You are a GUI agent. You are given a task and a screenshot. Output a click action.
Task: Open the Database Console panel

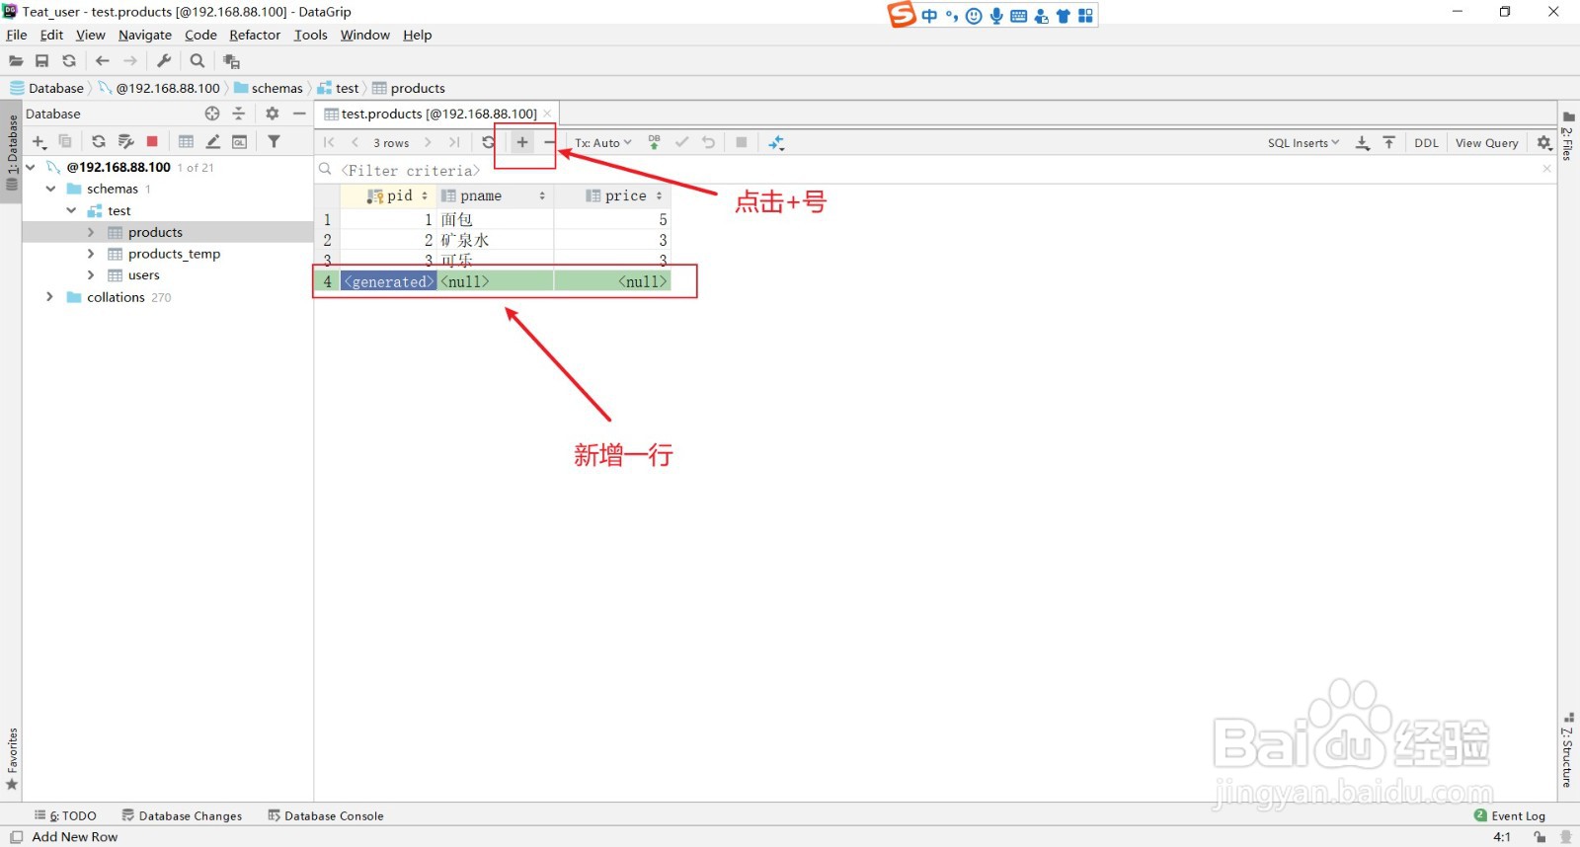(326, 815)
